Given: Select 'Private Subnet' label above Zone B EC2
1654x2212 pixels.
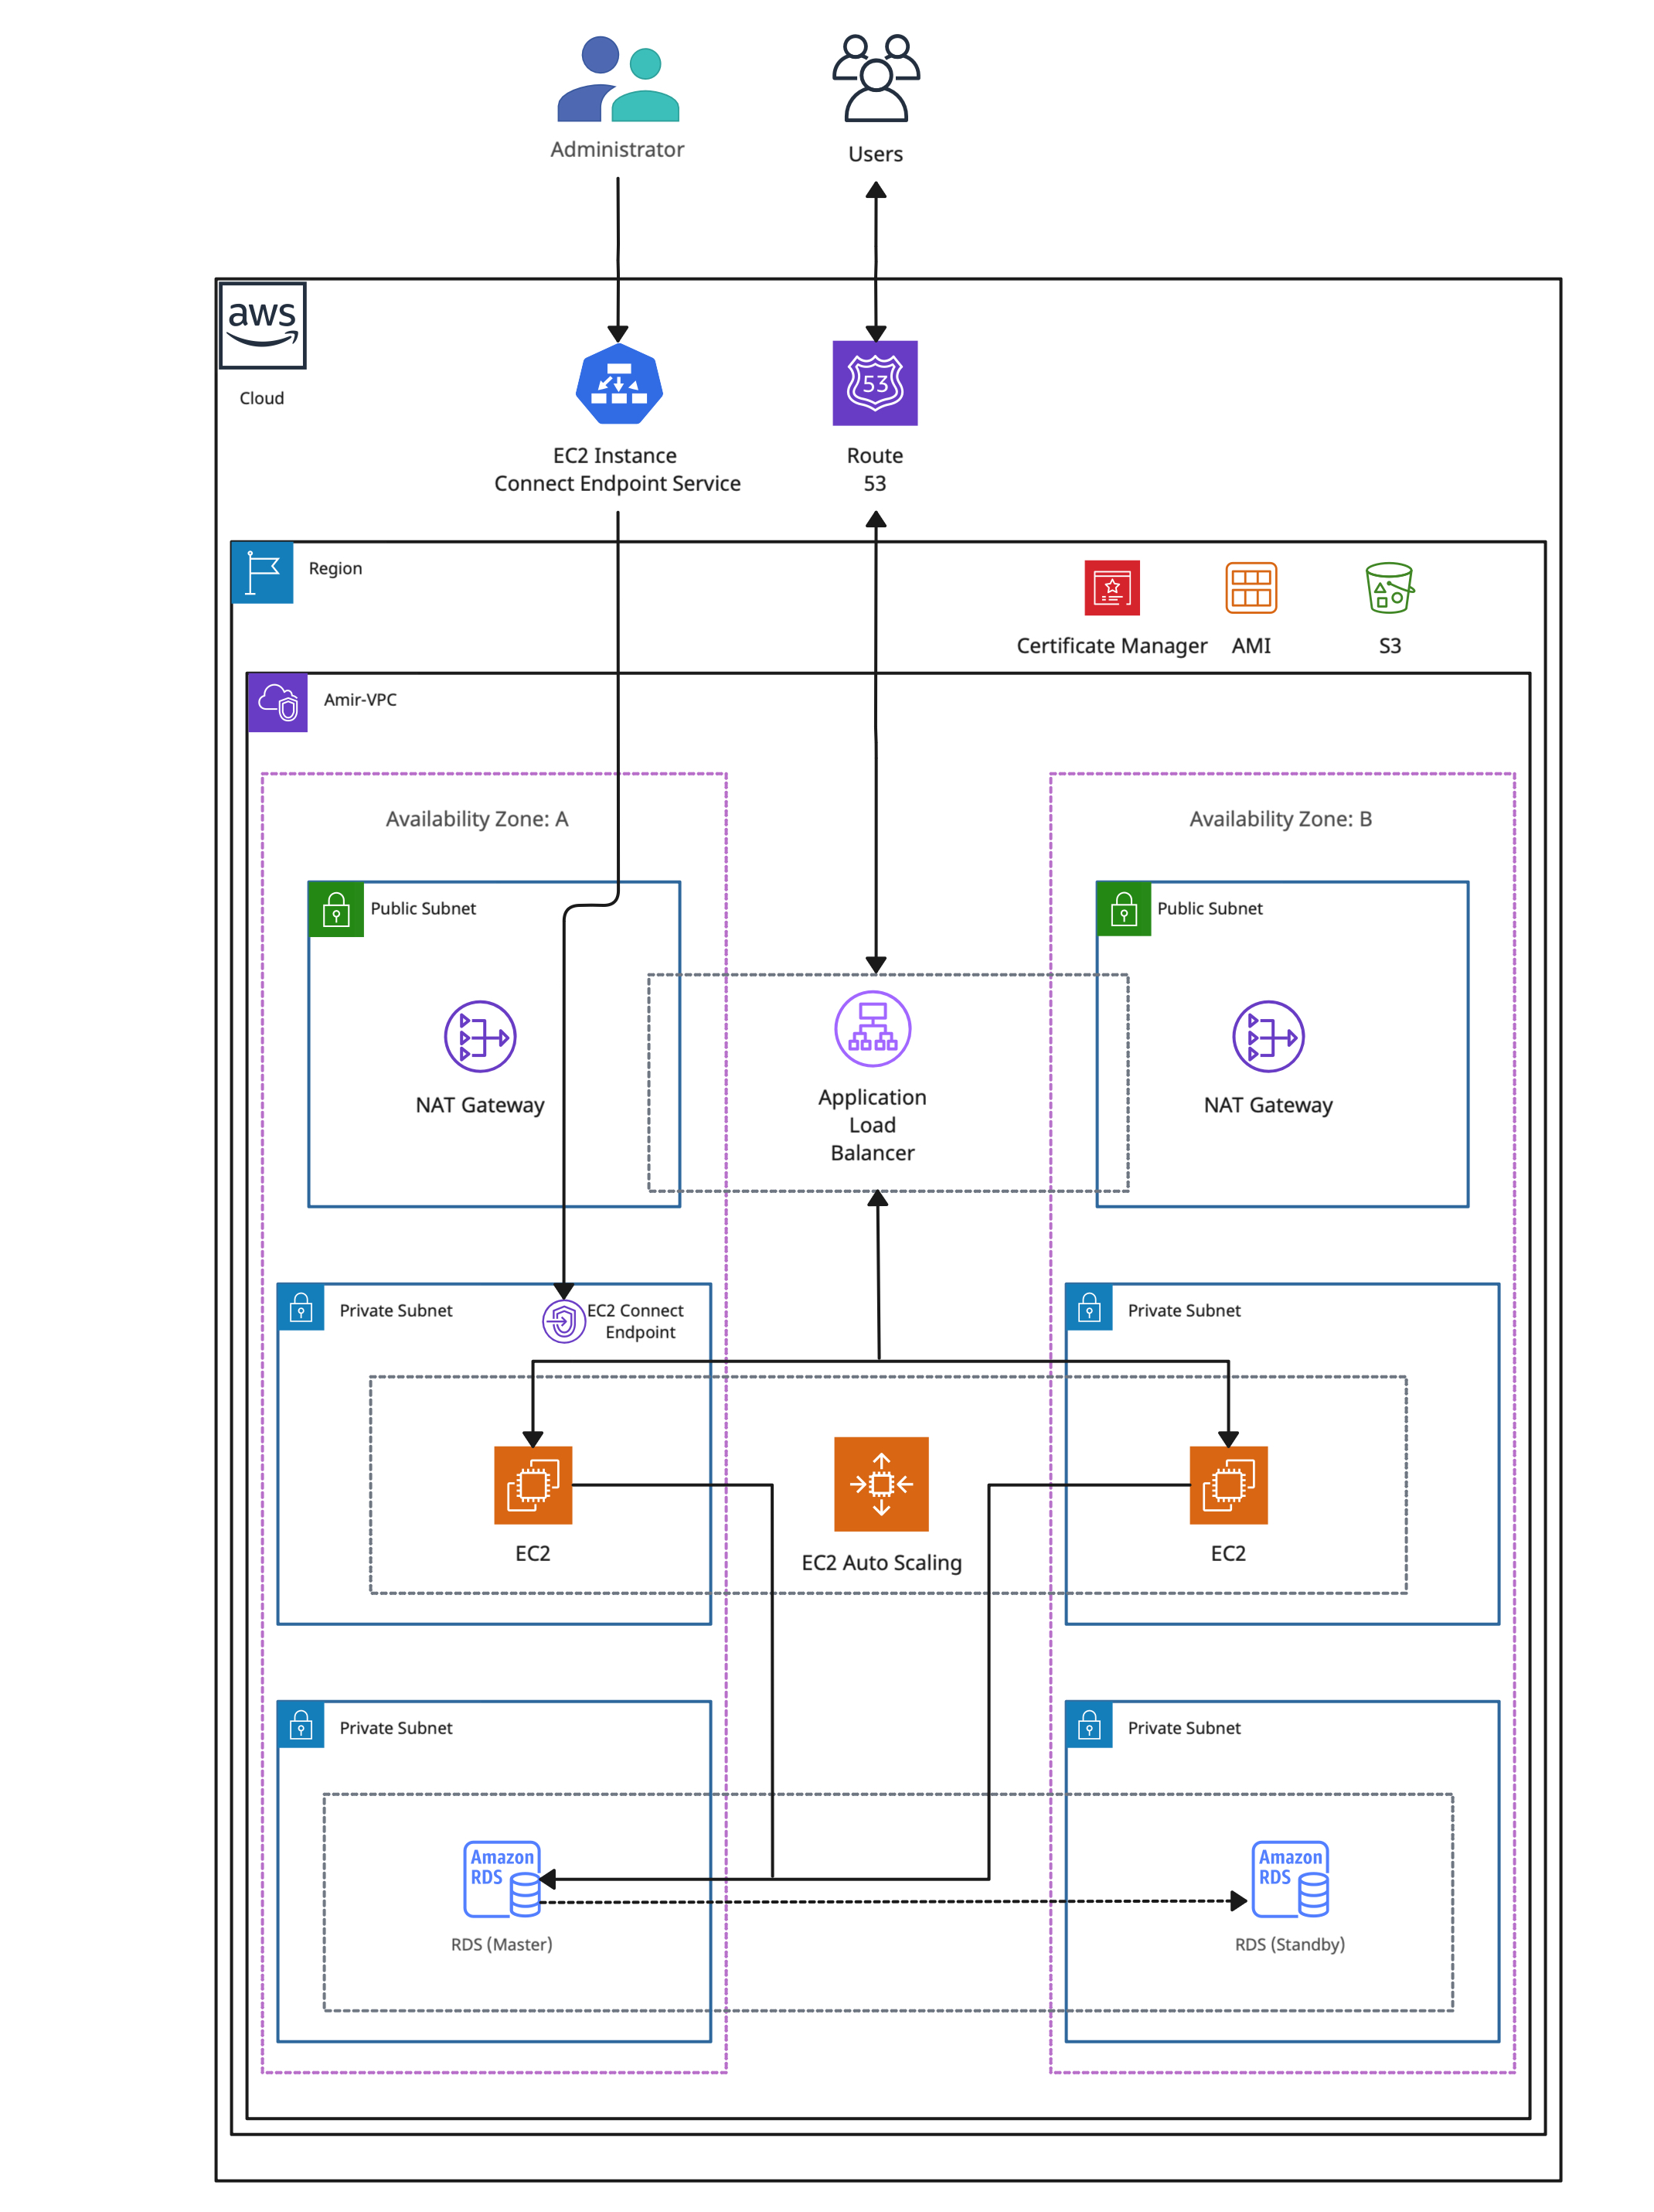Looking at the screenshot, I should (x=1184, y=1311).
